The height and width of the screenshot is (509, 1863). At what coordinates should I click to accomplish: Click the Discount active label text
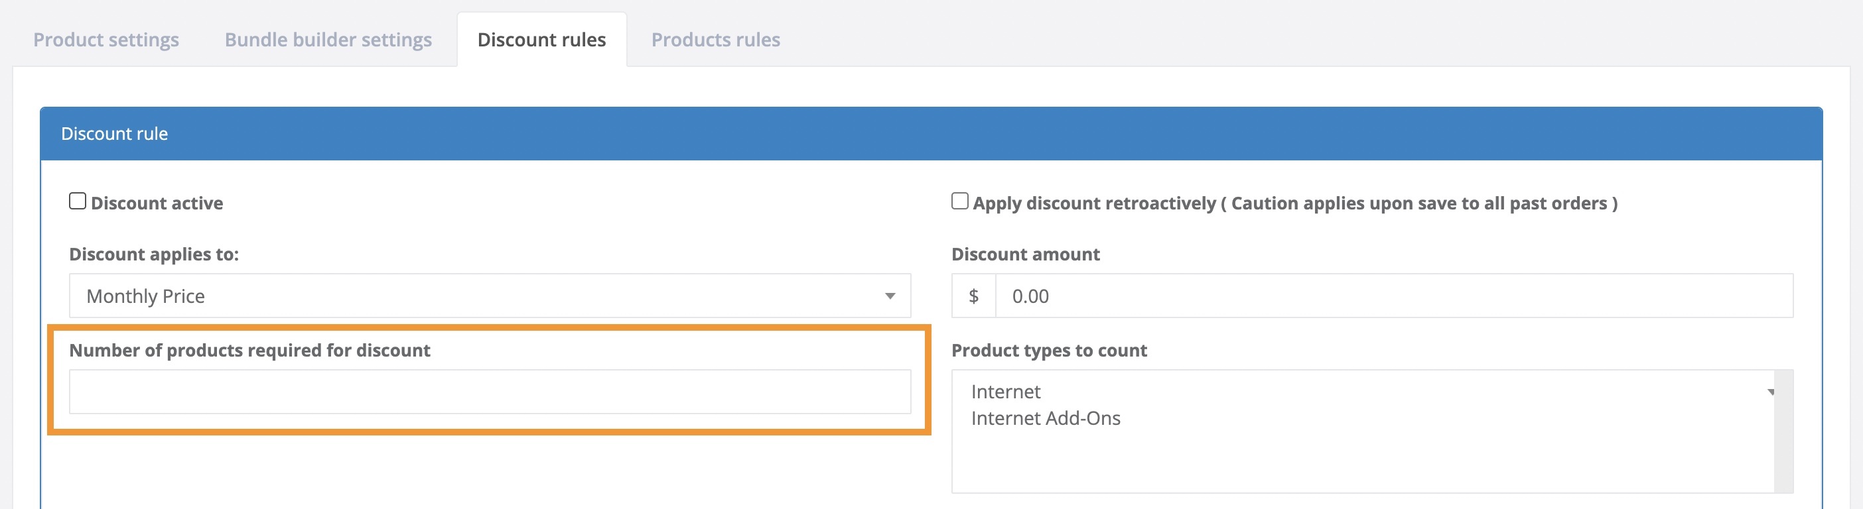(156, 203)
